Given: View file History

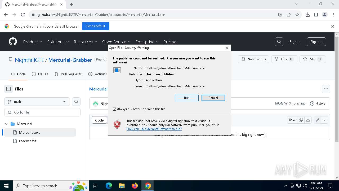Looking at the screenshot, I should click(318, 103).
